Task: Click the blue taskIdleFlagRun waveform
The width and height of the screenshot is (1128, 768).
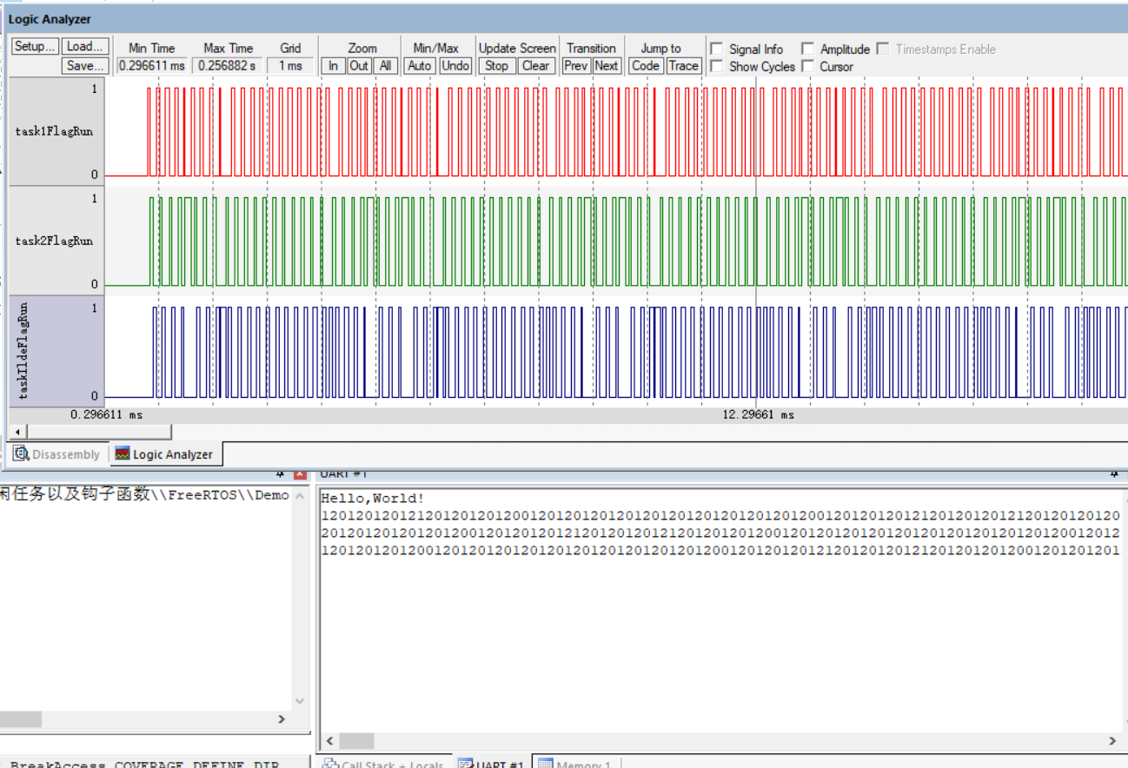Action: [616, 352]
